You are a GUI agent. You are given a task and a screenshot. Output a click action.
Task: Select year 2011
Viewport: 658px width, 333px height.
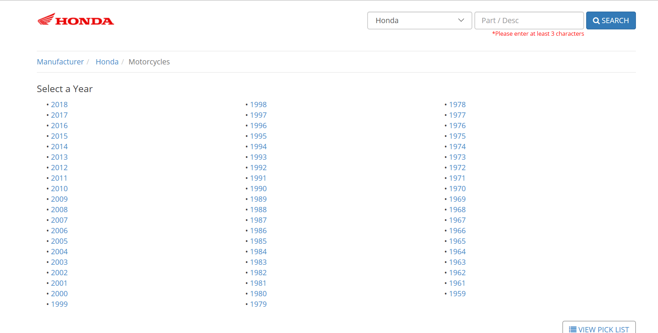point(59,178)
